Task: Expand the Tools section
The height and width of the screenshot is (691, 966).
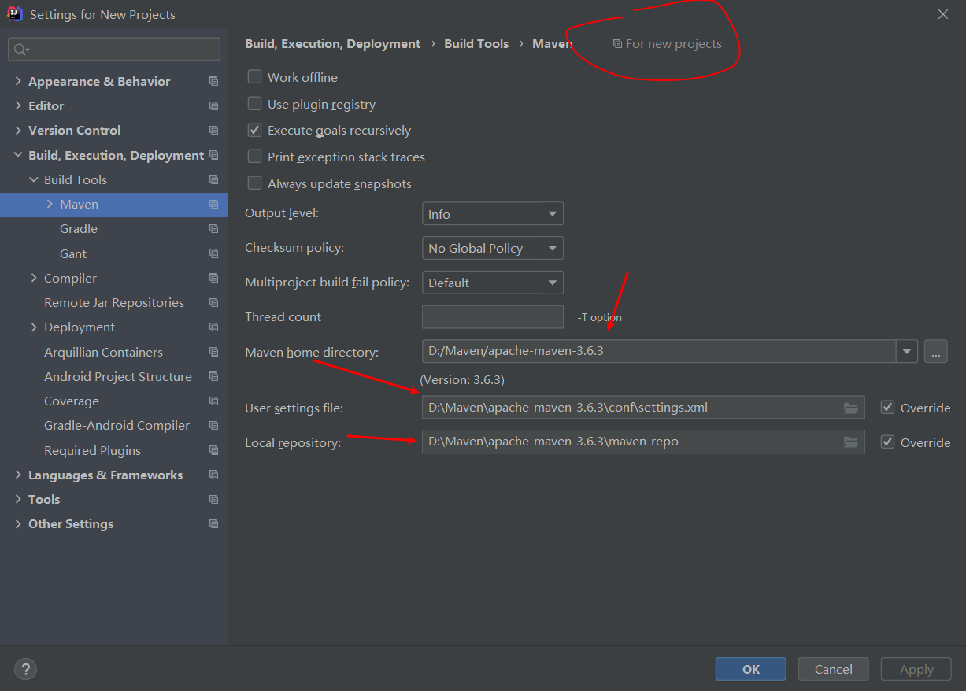Action: 18,499
